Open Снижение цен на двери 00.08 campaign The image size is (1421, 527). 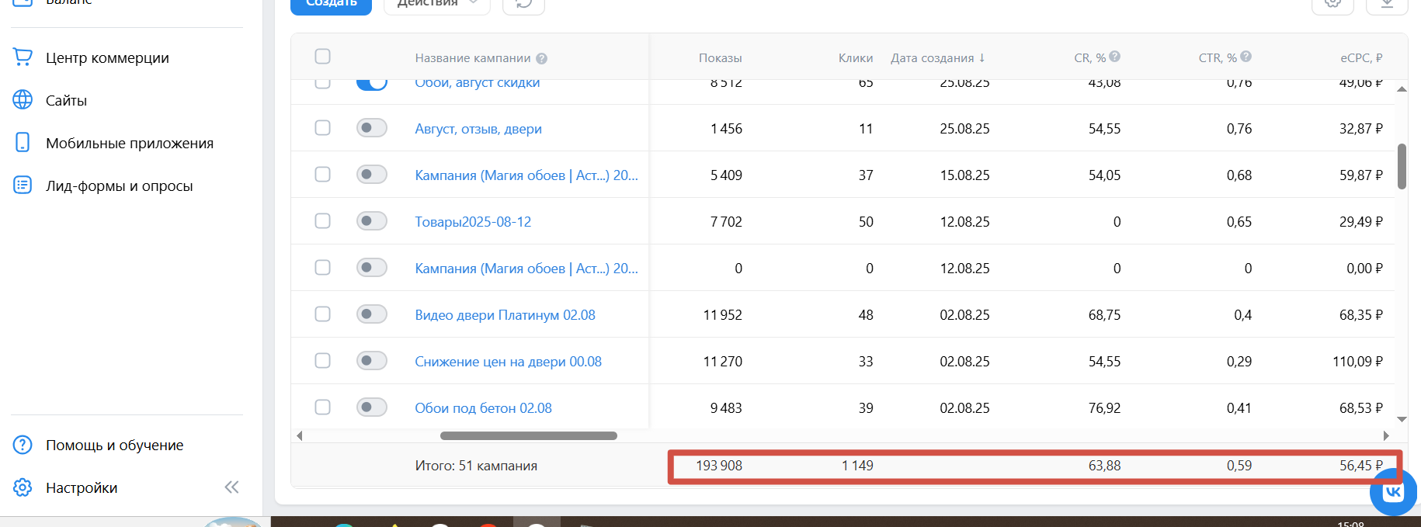(x=508, y=361)
